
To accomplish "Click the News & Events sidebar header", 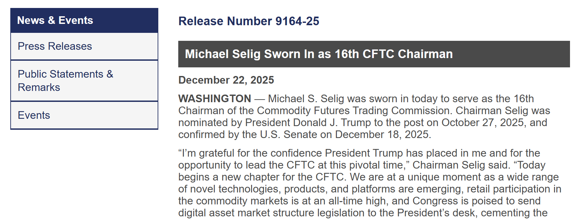I will (x=55, y=20).
